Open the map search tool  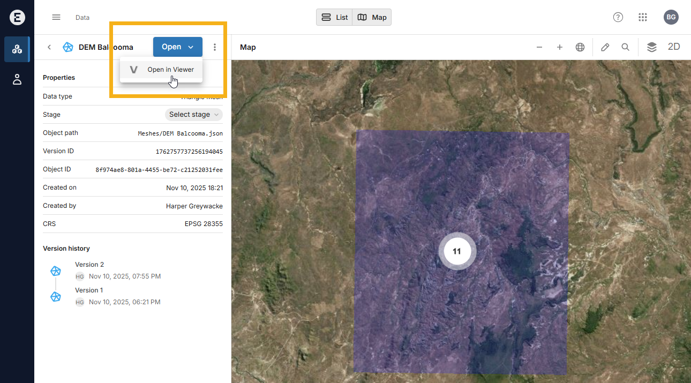point(626,47)
